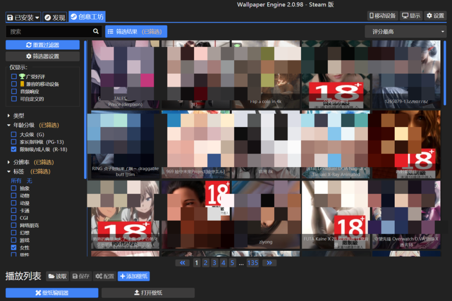This screenshot has height=301, width=452.
Task: Click 配置 playlist configuration gears
Action: point(105,276)
